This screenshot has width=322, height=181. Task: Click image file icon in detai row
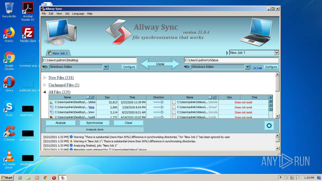52,102
